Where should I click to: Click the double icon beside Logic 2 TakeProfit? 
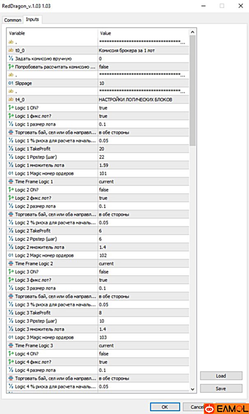(x=11, y=230)
